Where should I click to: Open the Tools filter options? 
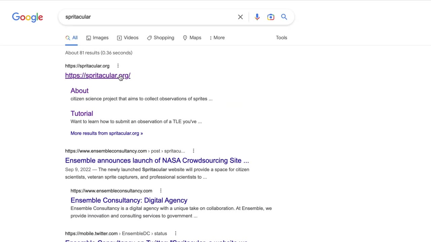281,38
